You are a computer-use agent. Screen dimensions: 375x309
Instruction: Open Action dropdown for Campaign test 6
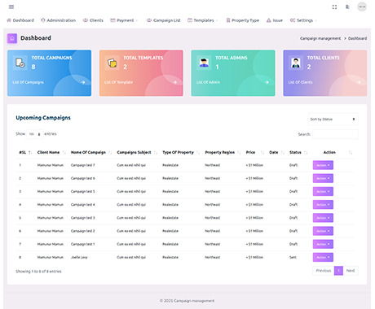click(x=323, y=178)
